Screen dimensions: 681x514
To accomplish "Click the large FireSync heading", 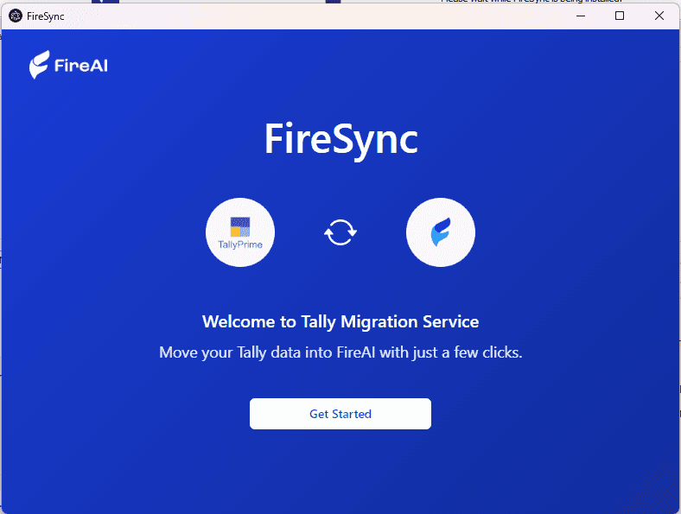I will 340,138.
